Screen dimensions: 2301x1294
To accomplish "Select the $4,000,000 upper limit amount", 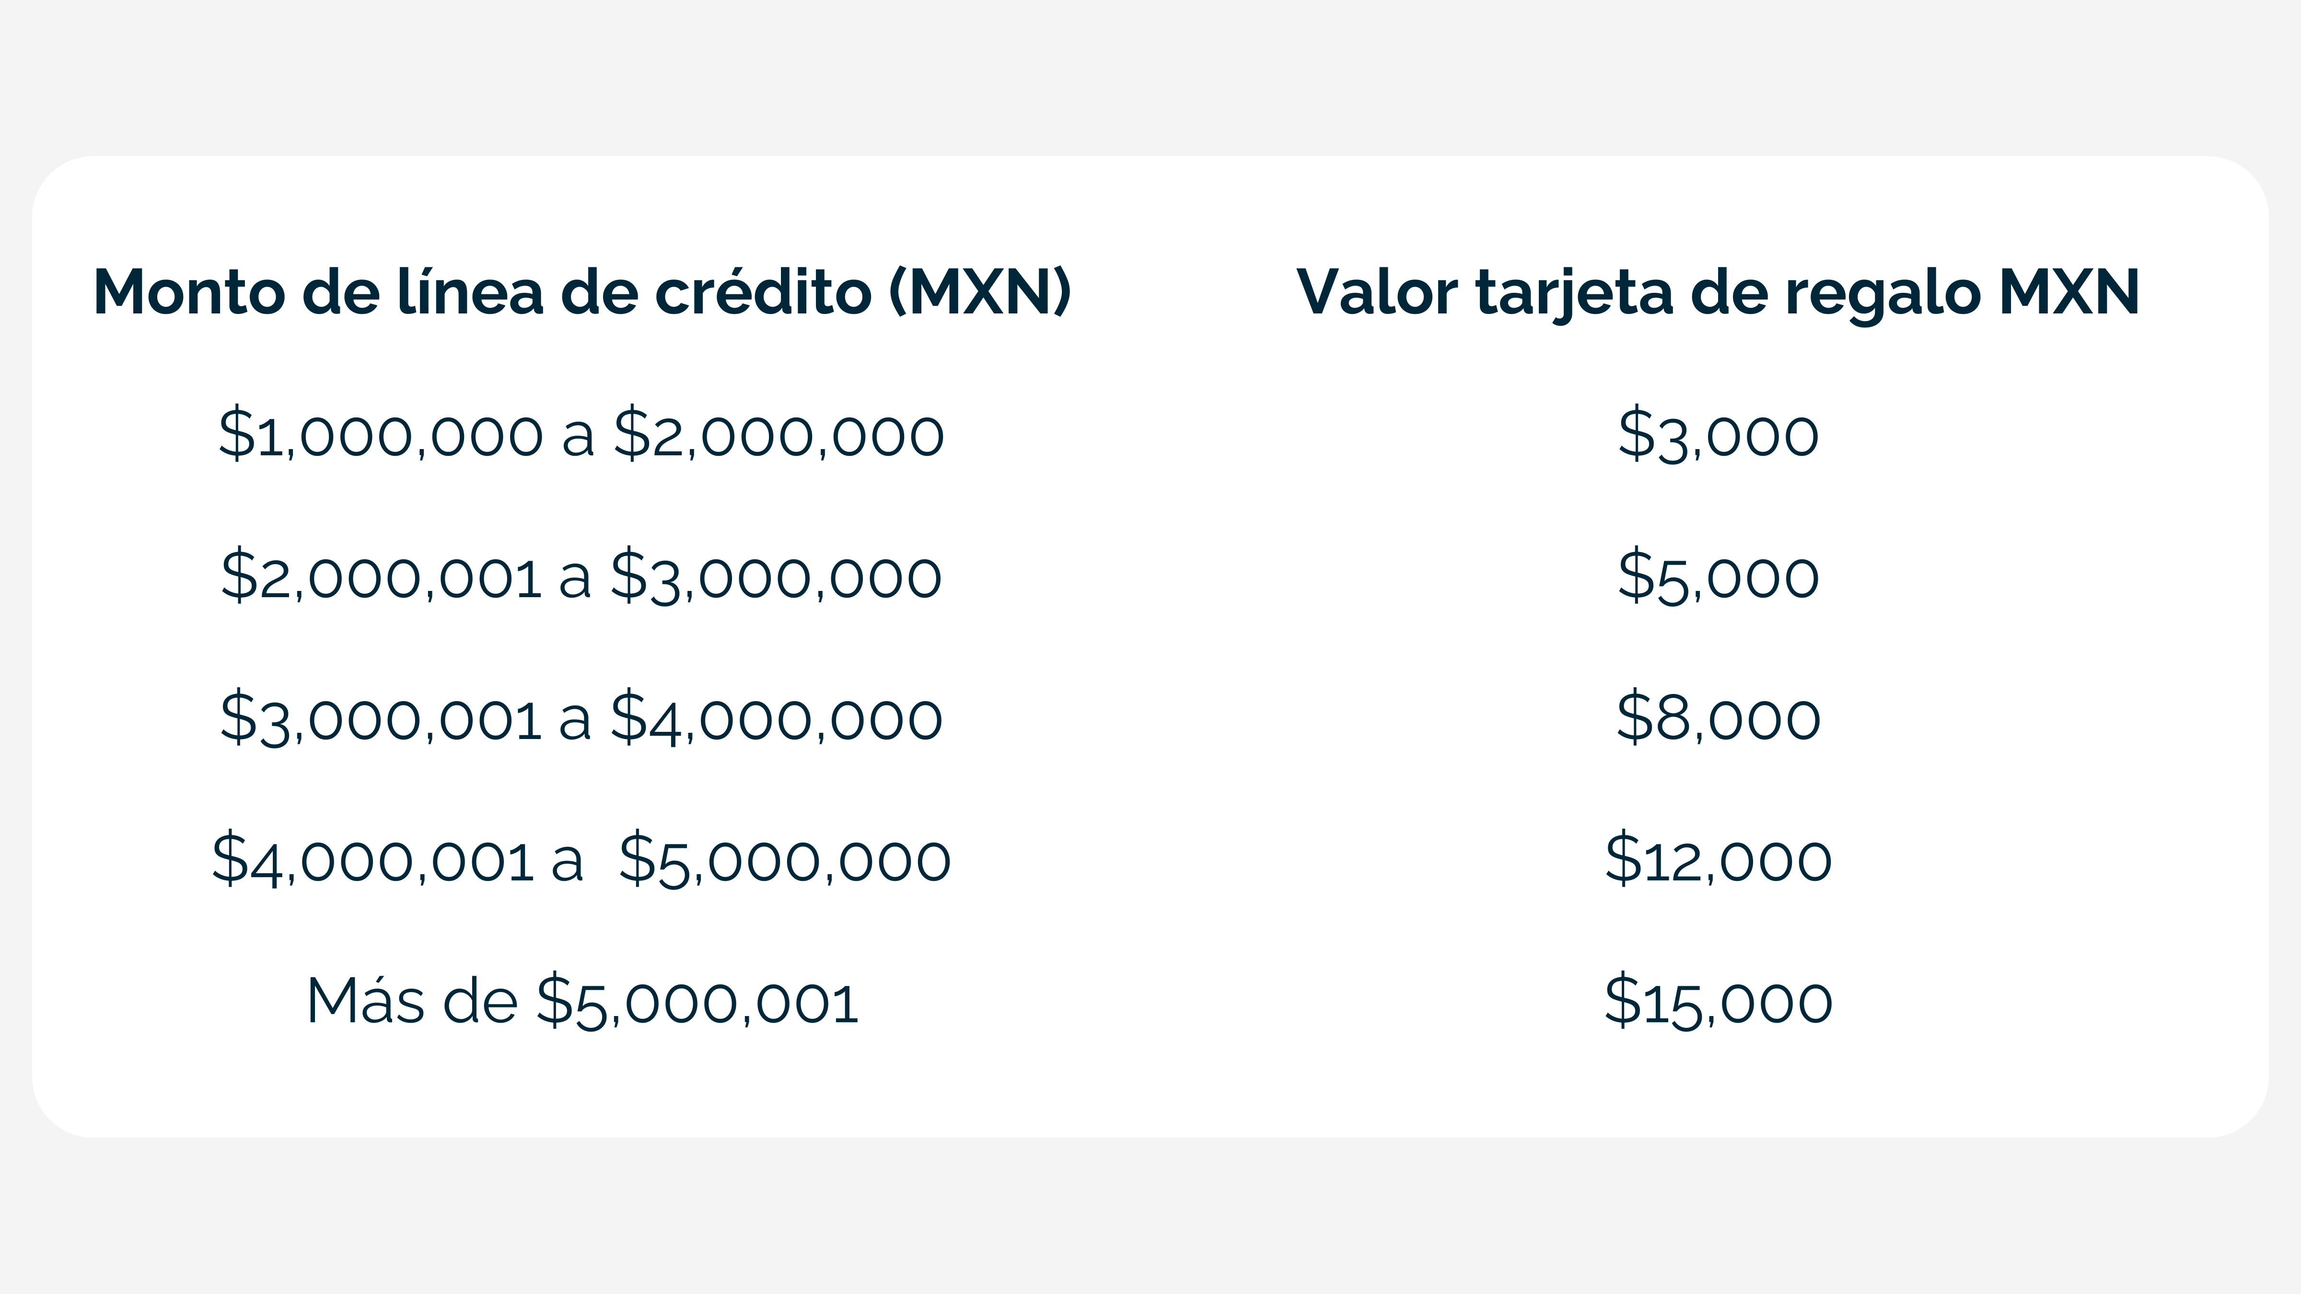I will (x=775, y=718).
